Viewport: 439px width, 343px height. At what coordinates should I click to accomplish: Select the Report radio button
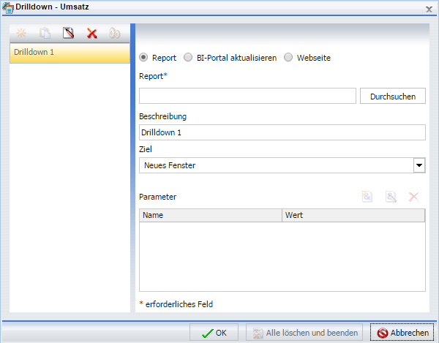143,57
